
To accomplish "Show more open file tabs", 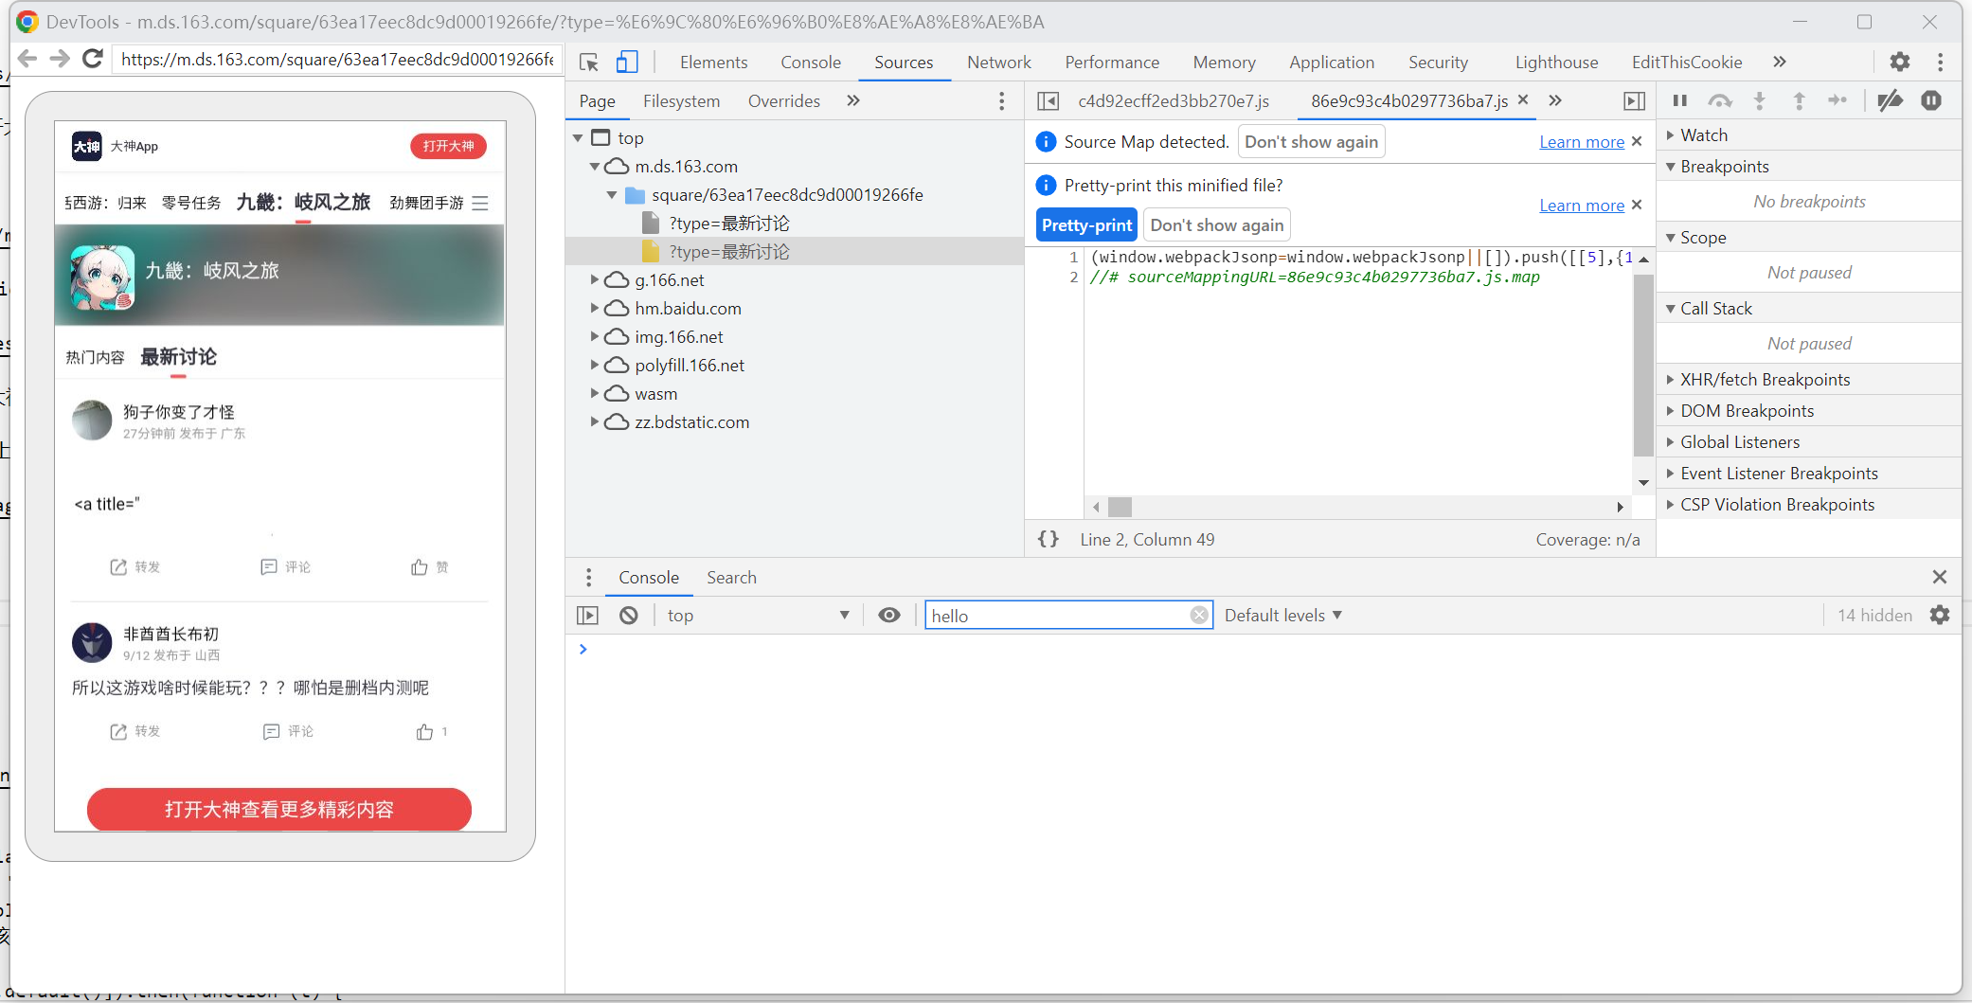I will (1555, 100).
